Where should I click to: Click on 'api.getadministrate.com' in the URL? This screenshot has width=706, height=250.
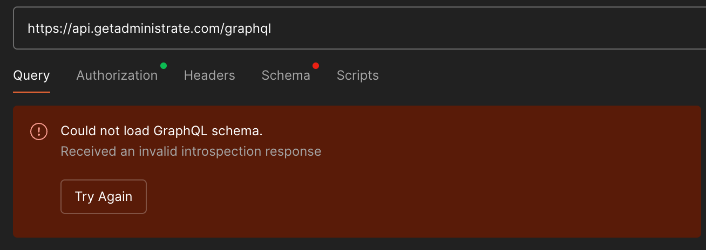(146, 29)
